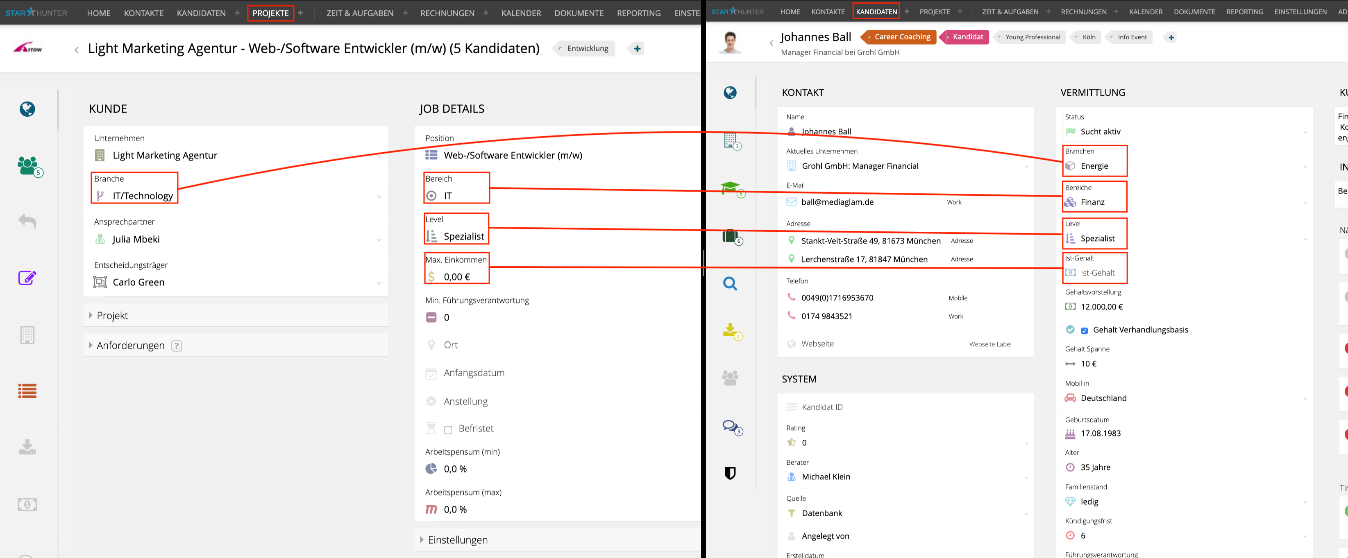The height and width of the screenshot is (558, 1348).
Task: Toggle the Befristet checkbox
Action: click(x=448, y=429)
